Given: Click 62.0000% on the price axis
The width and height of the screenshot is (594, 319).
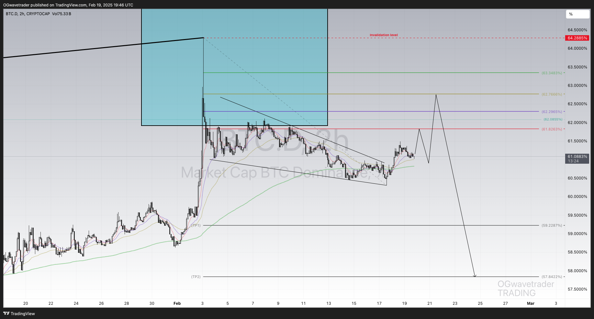Looking at the screenshot, I should pyautogui.click(x=577, y=123).
